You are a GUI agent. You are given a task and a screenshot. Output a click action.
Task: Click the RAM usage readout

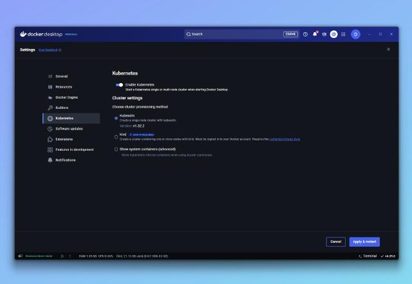88,256
